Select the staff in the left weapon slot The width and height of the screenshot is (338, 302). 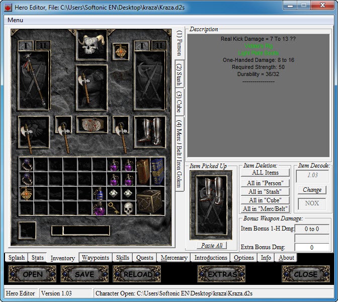pyautogui.click(x=34, y=80)
